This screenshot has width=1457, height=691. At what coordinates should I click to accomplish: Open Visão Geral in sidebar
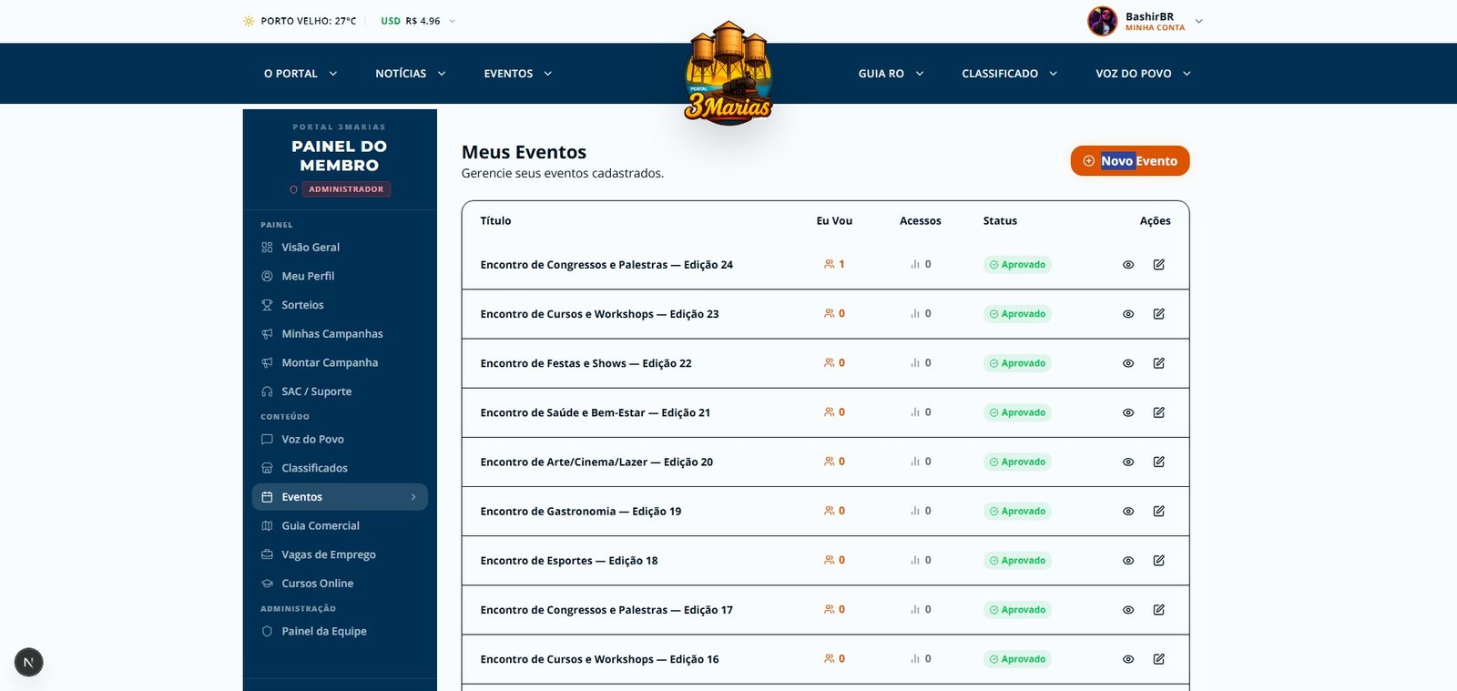[340, 248]
